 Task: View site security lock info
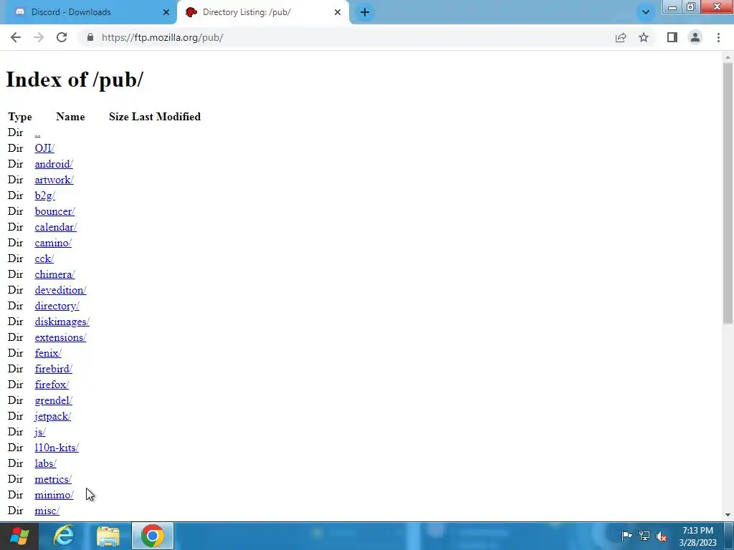point(90,37)
